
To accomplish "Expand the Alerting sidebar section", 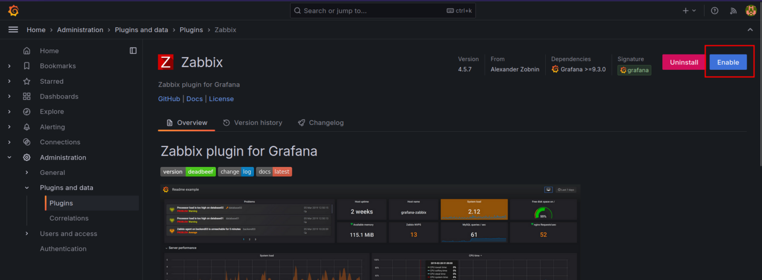I will coord(9,127).
